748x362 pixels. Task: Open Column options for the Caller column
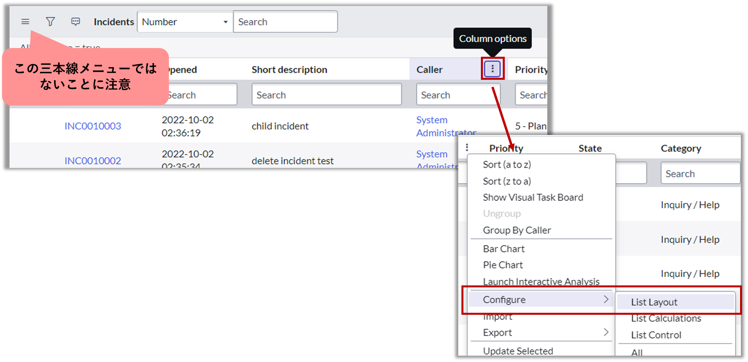coord(492,68)
